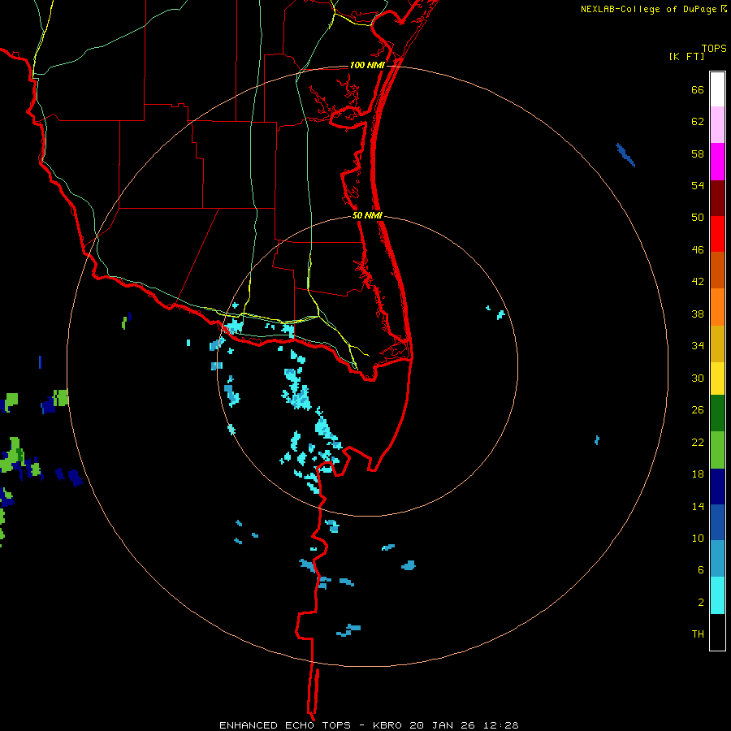Click the ENHANCED ECHO TOPS product title
The height and width of the screenshot is (731, 731).
(x=285, y=725)
